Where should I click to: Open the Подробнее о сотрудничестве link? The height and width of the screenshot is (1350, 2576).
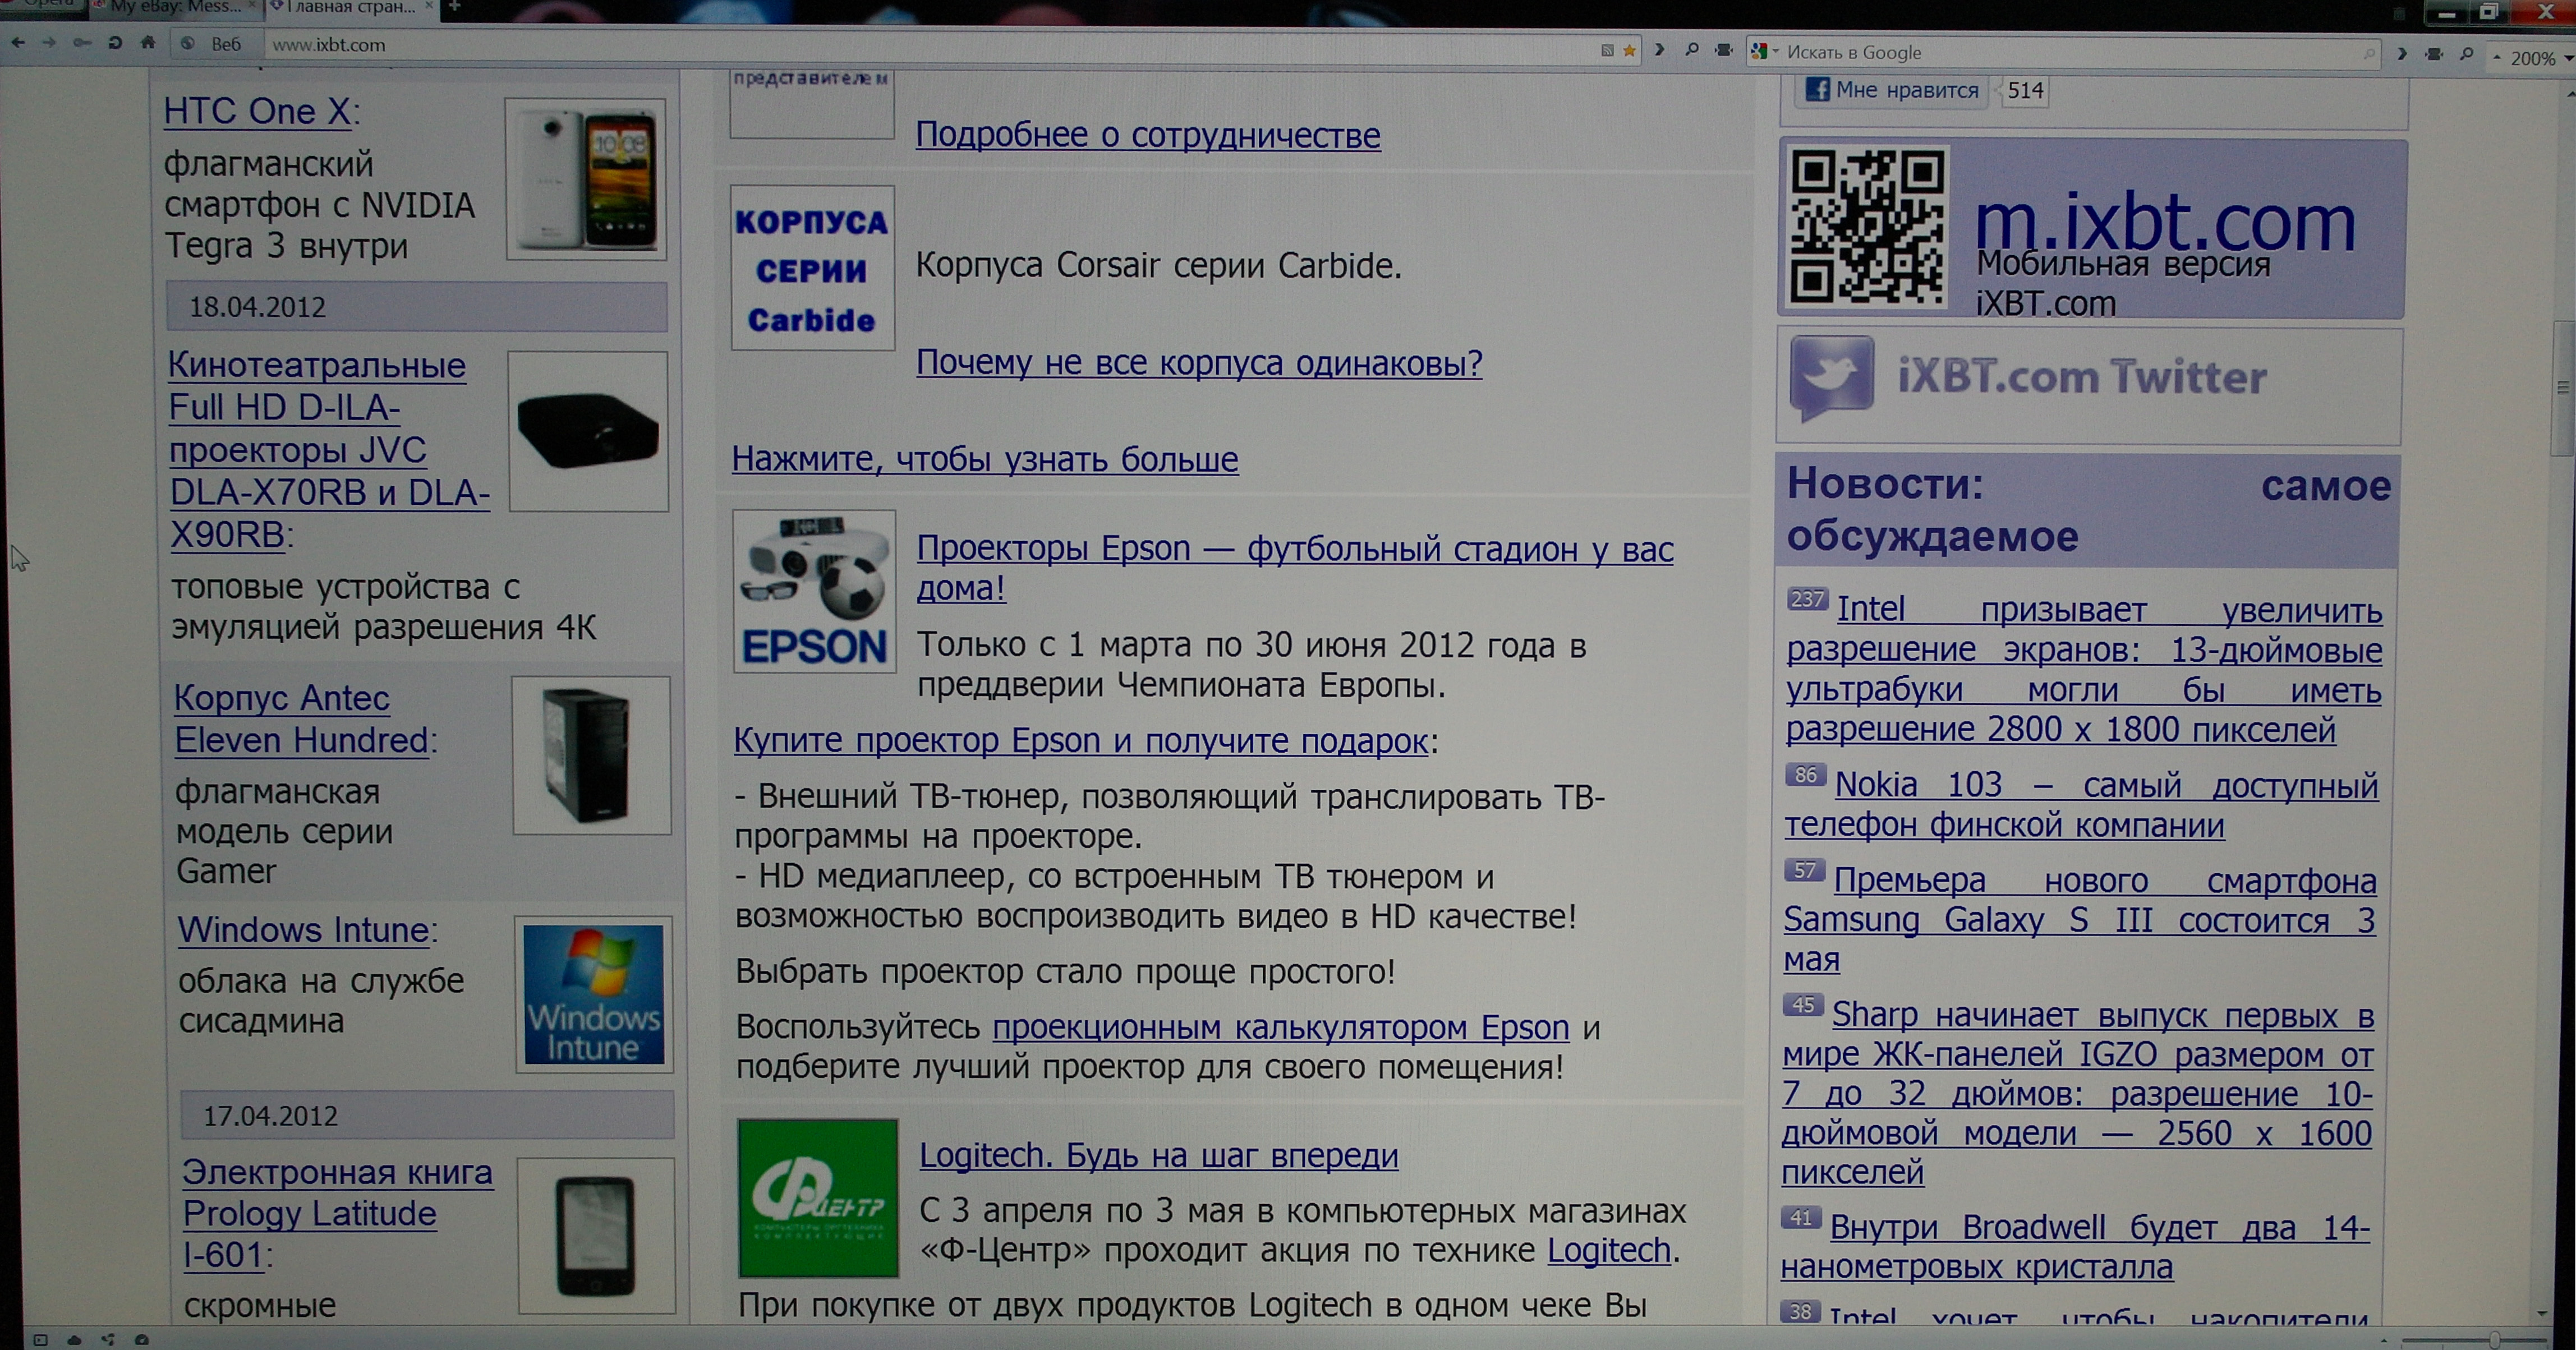coord(1148,135)
